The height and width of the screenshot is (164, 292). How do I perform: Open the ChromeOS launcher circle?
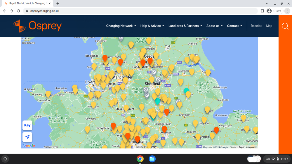pyautogui.click(x=5, y=159)
